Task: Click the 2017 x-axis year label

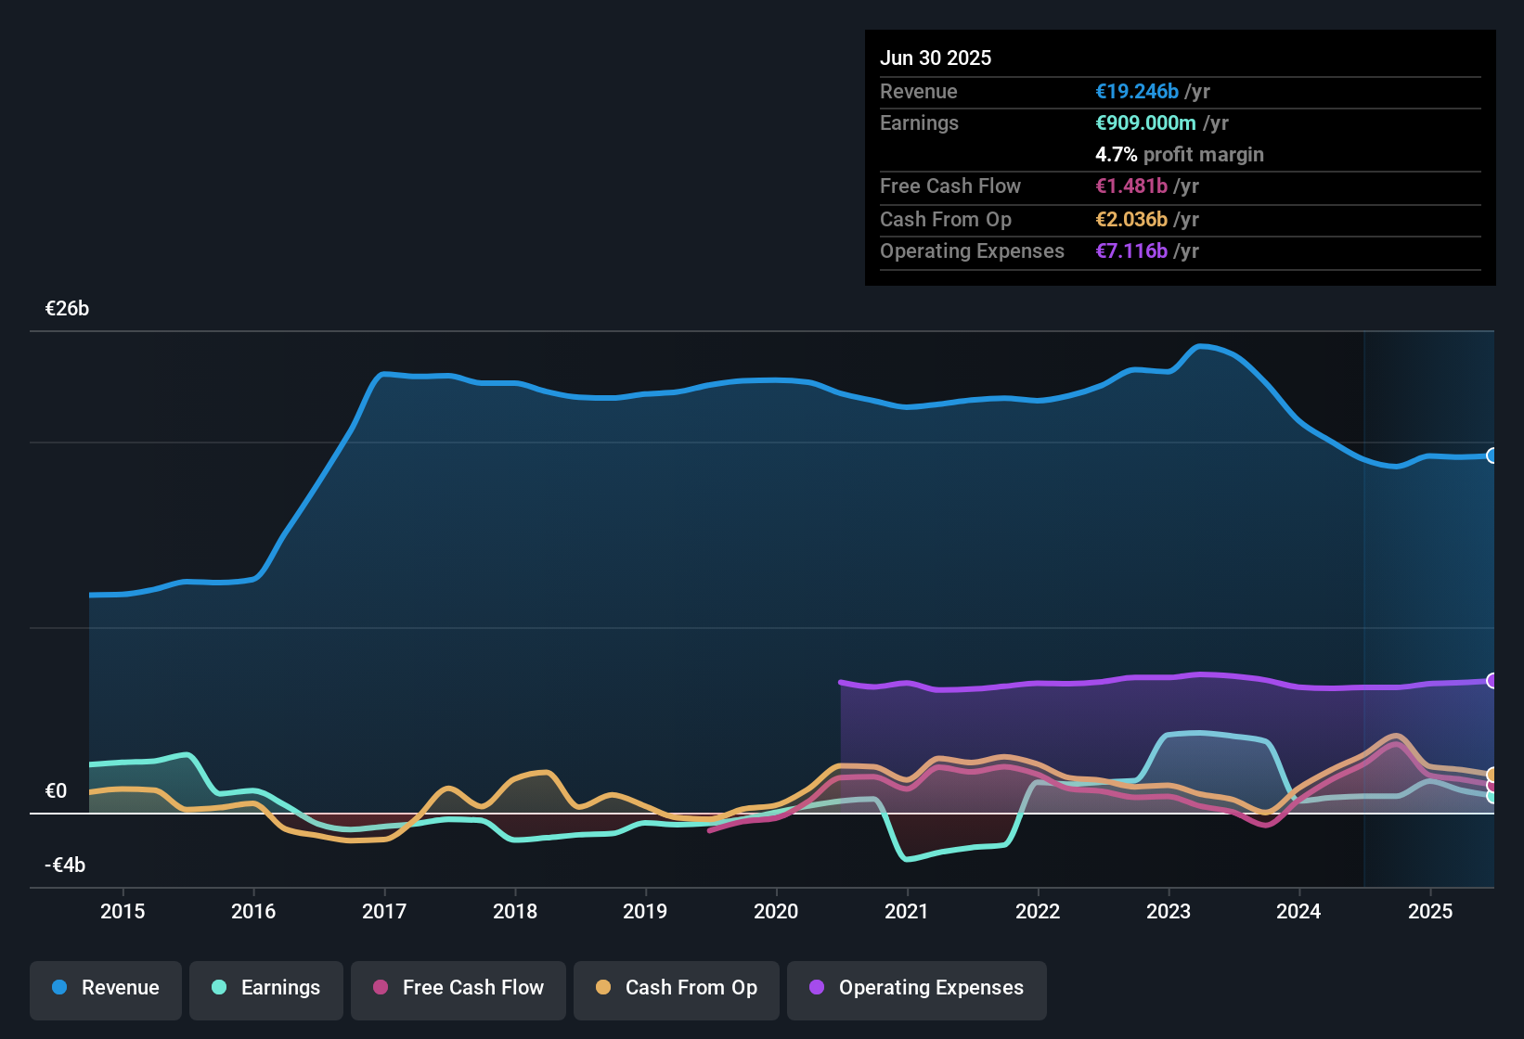Action: point(384,912)
